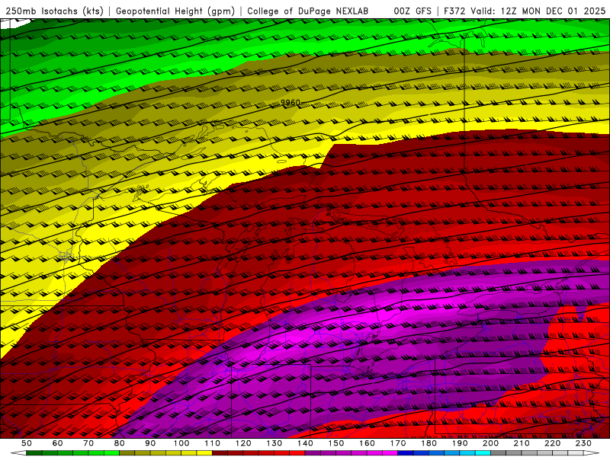This screenshot has height=457, width=610.
Task: Click the '160' colorbar label
Action: click(367, 443)
